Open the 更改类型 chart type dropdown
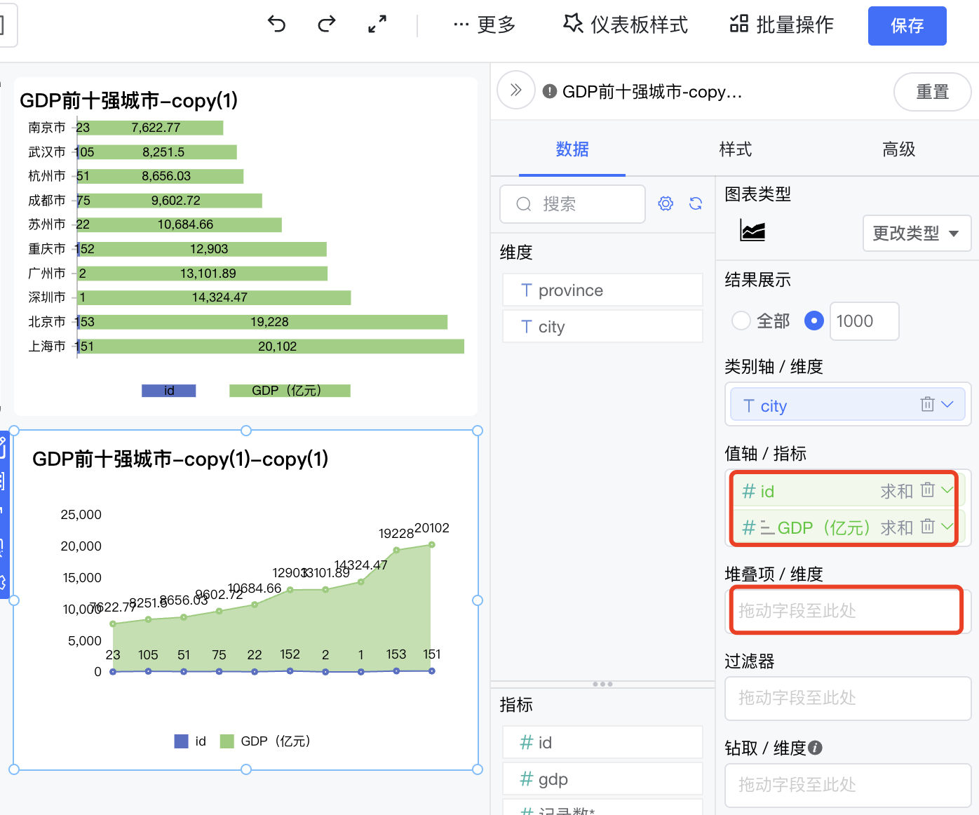 917,233
